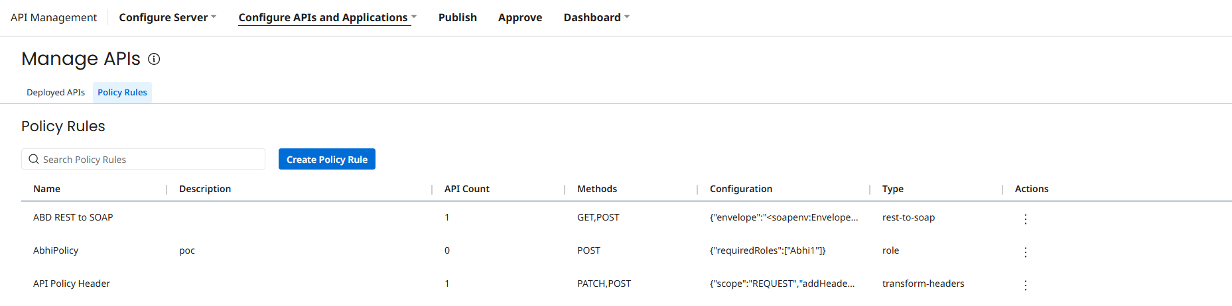Click the API Management home link
This screenshot has height=306, width=1232.
click(x=54, y=17)
